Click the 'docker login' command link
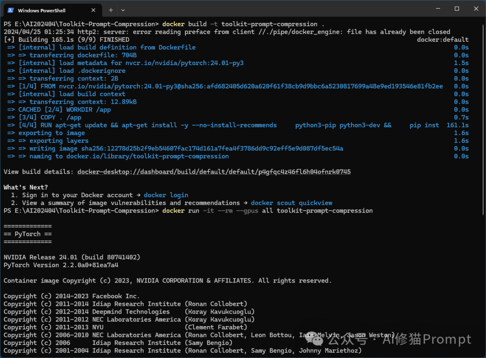 pos(166,195)
